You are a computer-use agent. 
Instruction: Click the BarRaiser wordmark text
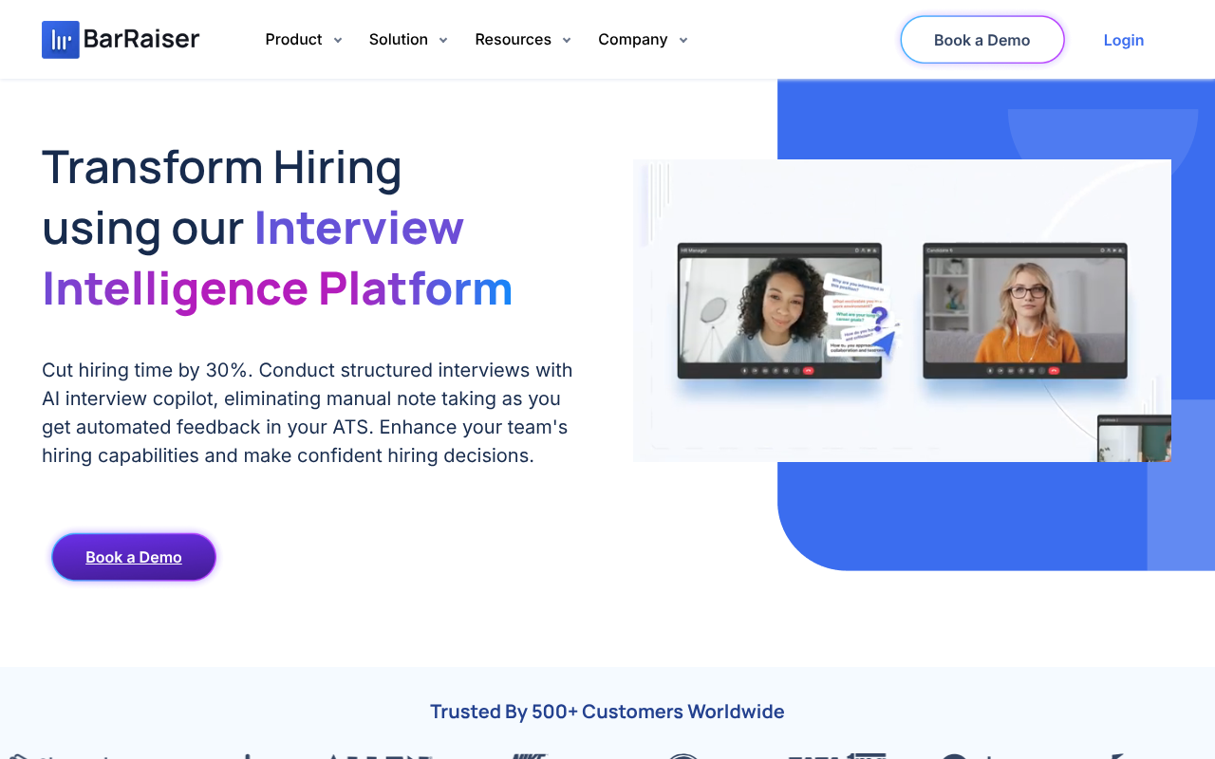tap(141, 40)
